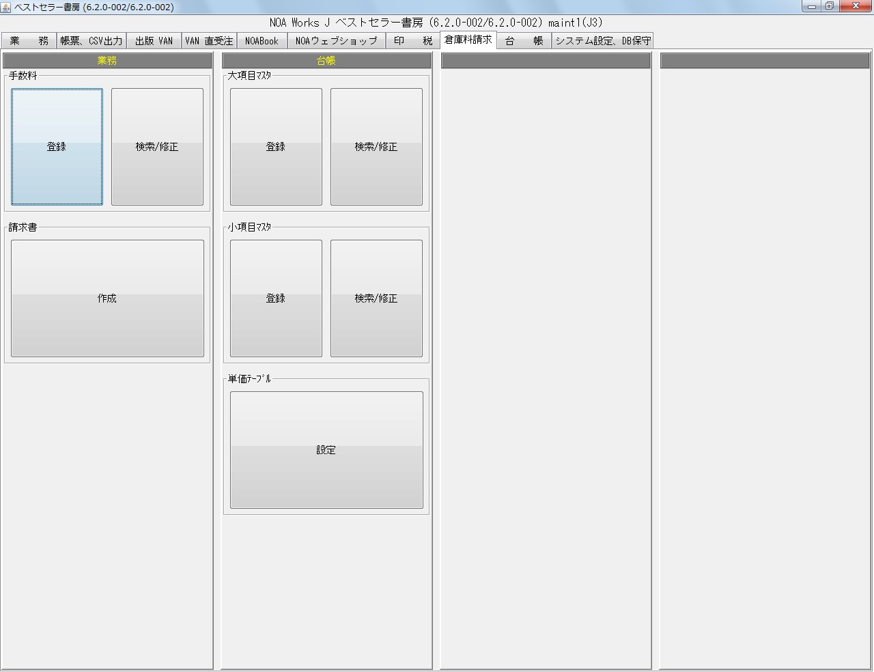Restore down the application window
Viewport: 874px width, 672px height.
(830, 6)
